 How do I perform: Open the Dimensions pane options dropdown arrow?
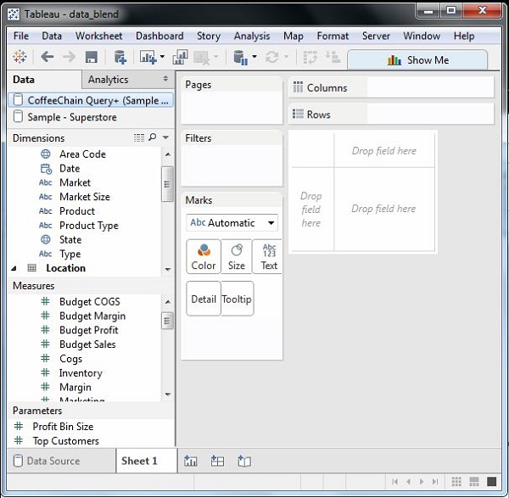(165, 137)
